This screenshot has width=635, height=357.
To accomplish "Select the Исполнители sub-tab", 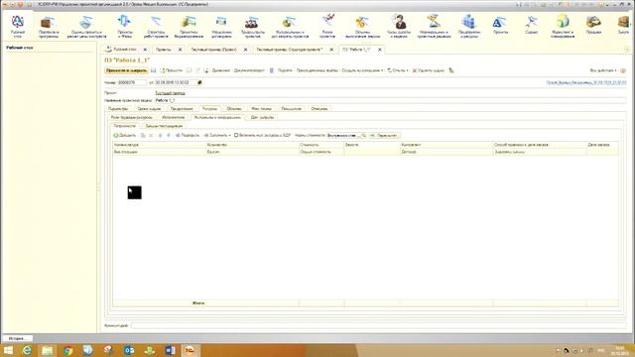I will [x=174, y=117].
